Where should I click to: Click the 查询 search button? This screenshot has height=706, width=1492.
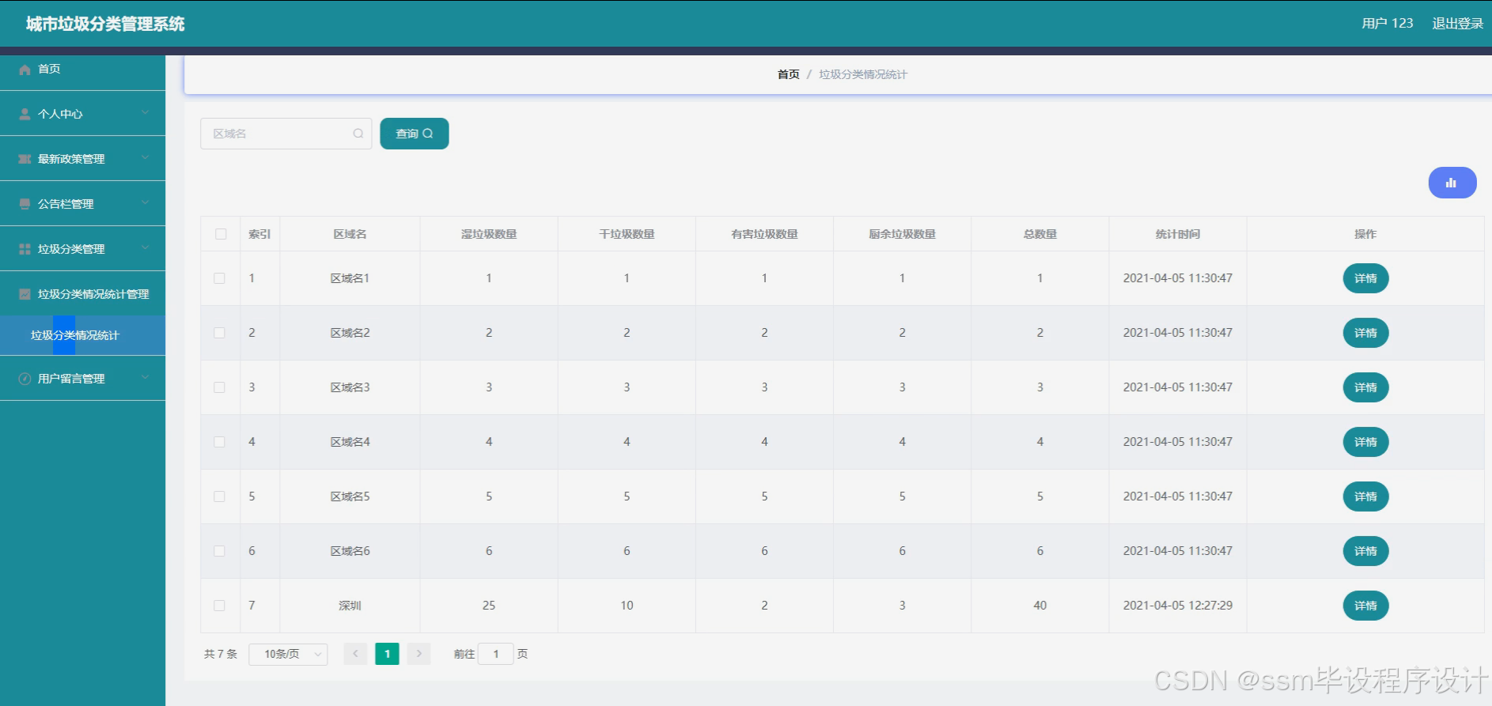pos(415,134)
